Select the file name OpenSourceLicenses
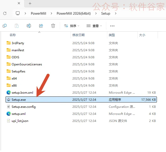166x152 pixels. [27, 64]
